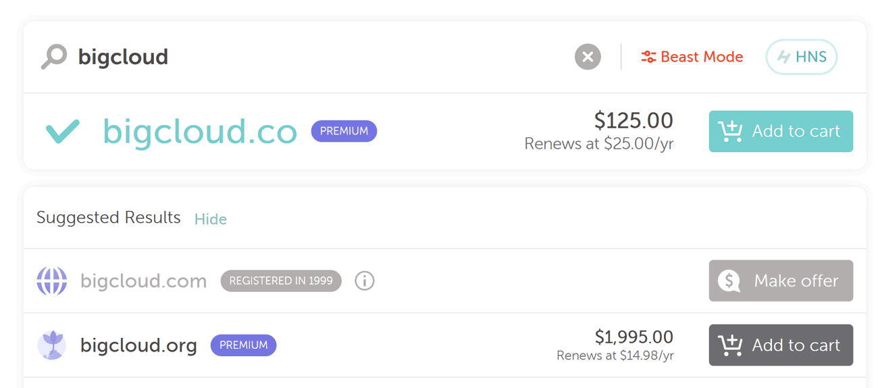The image size is (878, 388).
Task: Hide the Suggested Results section
Action: pyautogui.click(x=211, y=219)
